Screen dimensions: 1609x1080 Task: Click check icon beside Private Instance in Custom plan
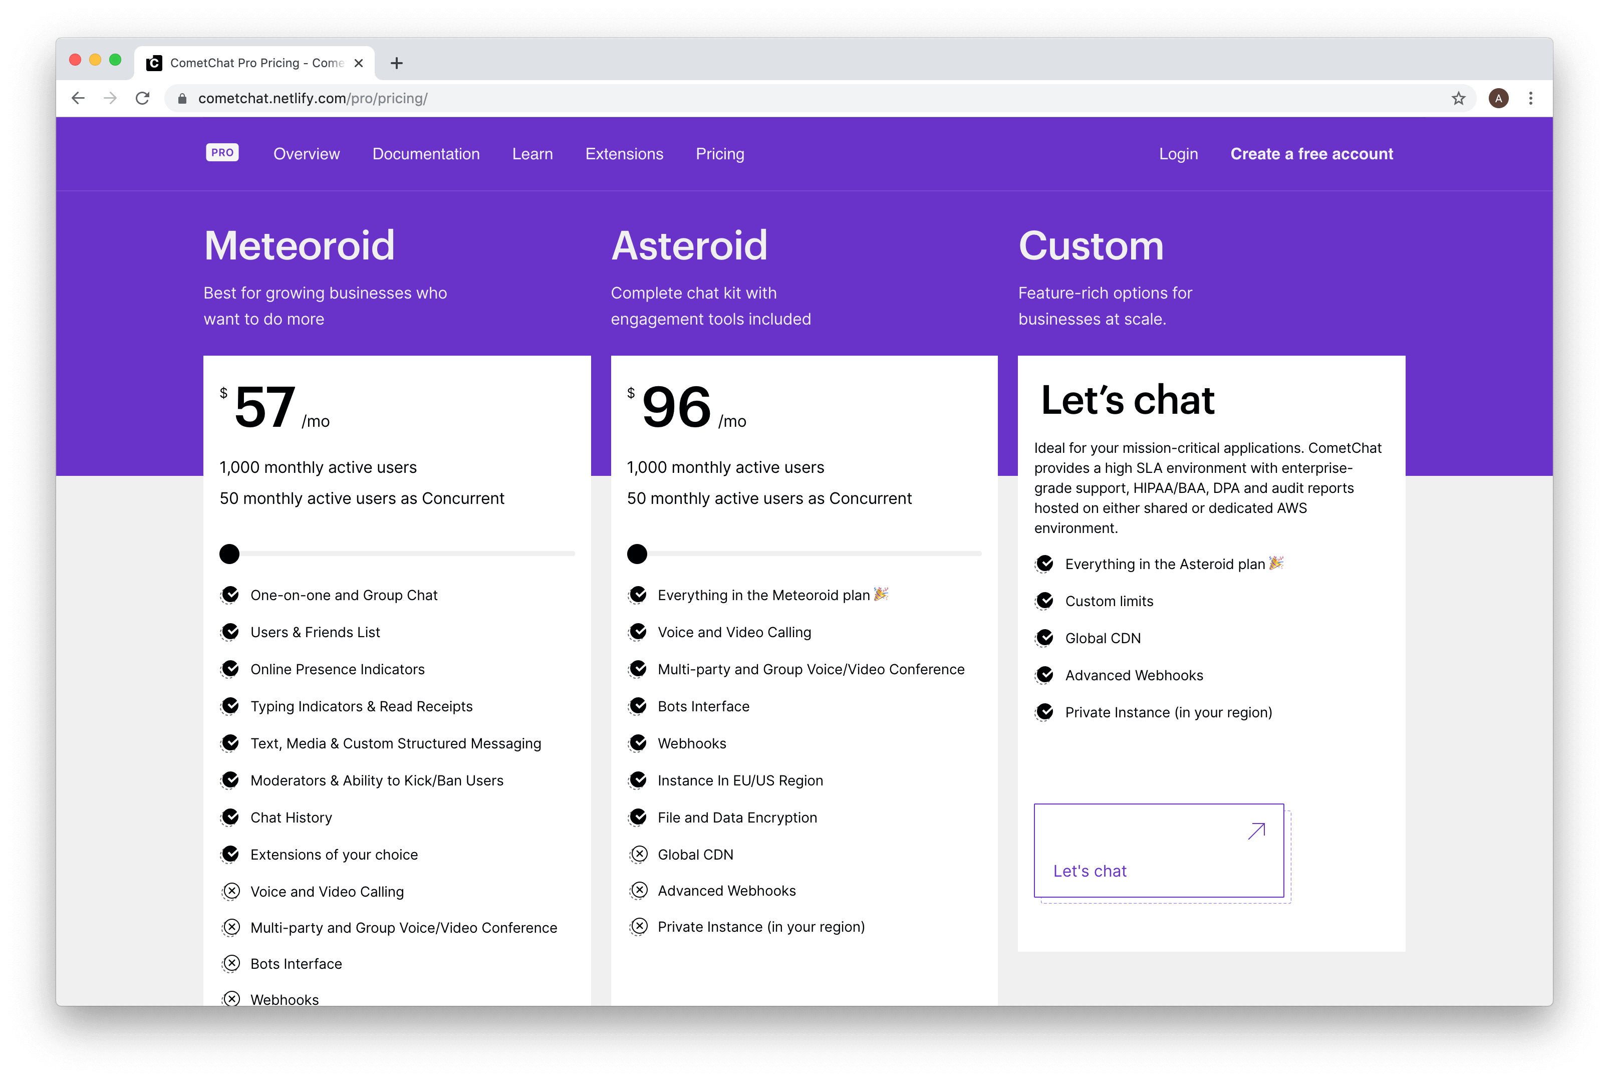pos(1045,711)
